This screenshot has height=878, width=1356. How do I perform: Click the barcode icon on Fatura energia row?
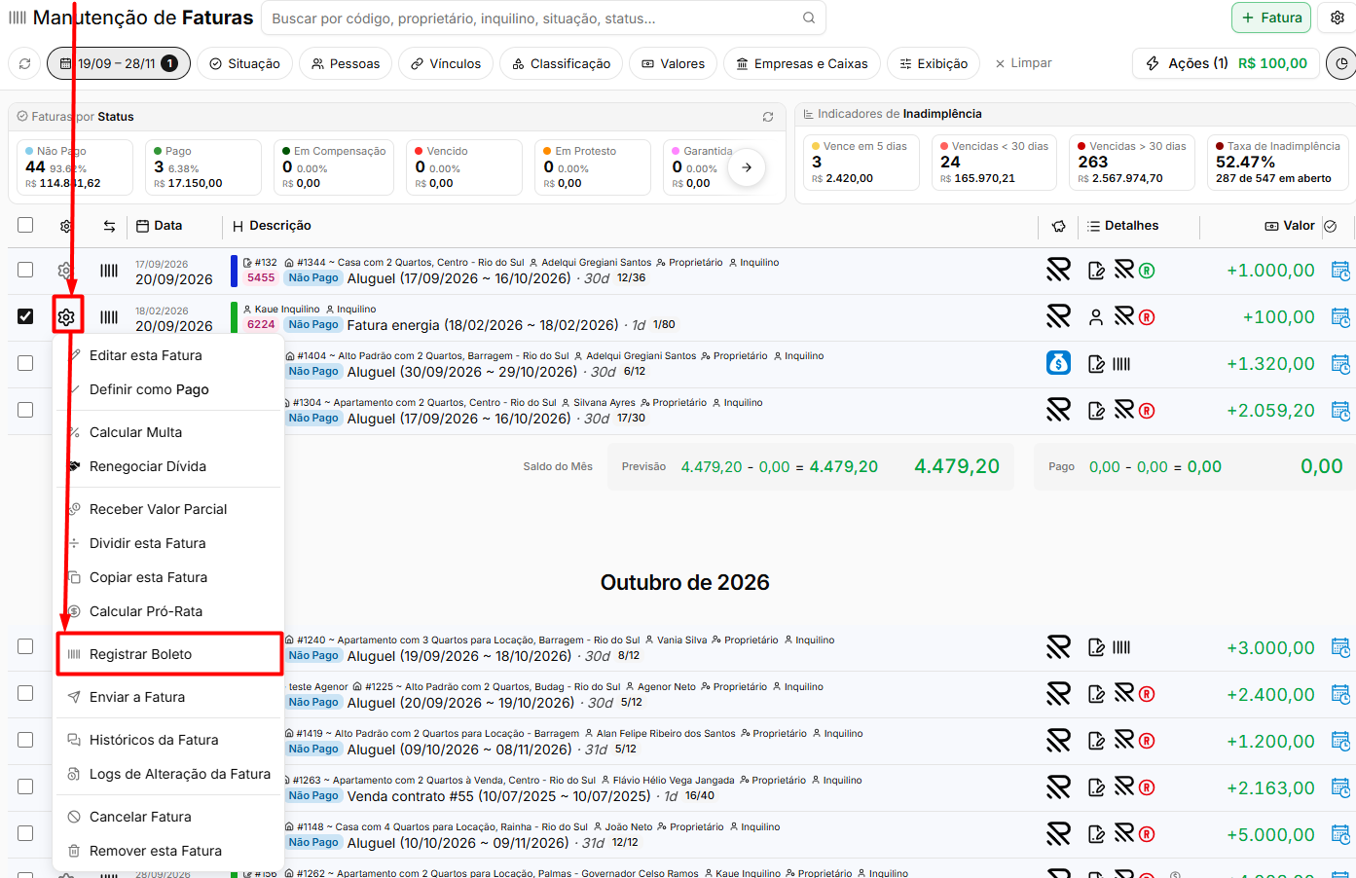tap(109, 317)
